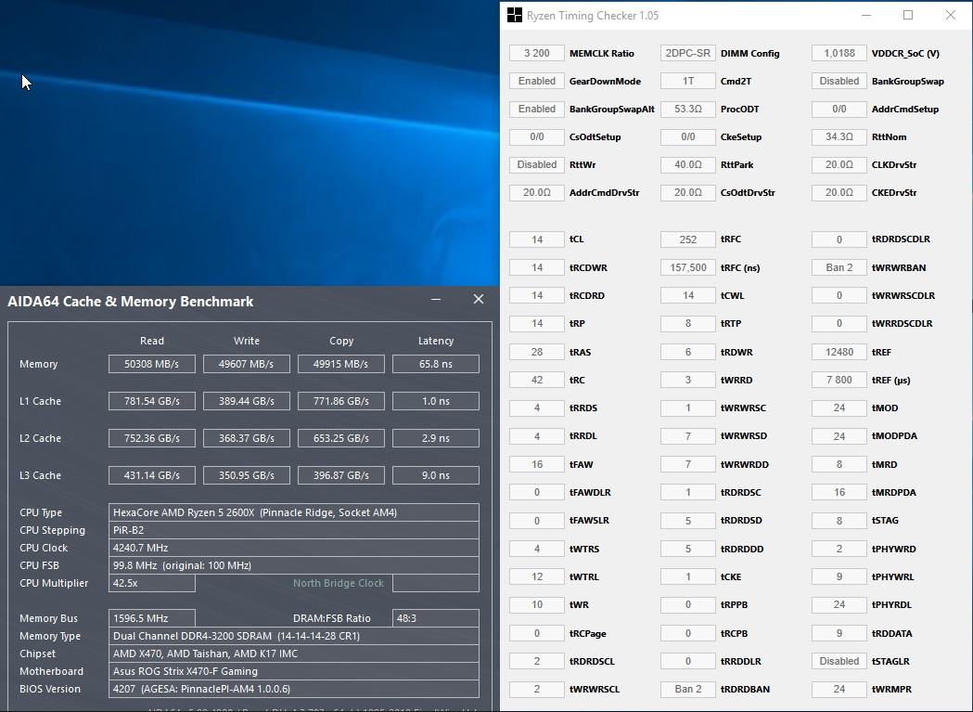Select the MEMCLK Ratio value 3 200
This screenshot has height=712, width=973.
[537, 54]
